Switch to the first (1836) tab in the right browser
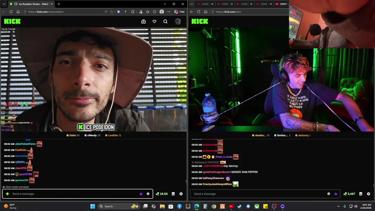Image resolution: width=375 pixels, height=211 pixels. point(205,4)
